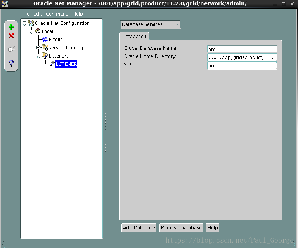Open the Command menu

coord(57,14)
